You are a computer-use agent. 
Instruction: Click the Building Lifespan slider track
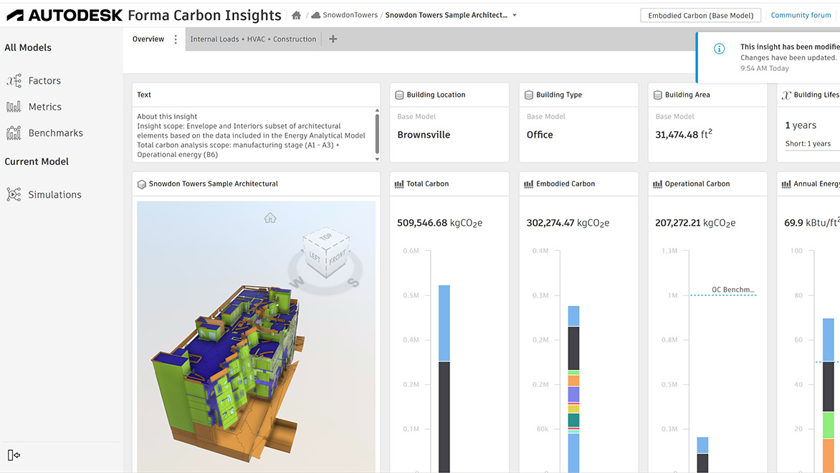click(x=812, y=150)
